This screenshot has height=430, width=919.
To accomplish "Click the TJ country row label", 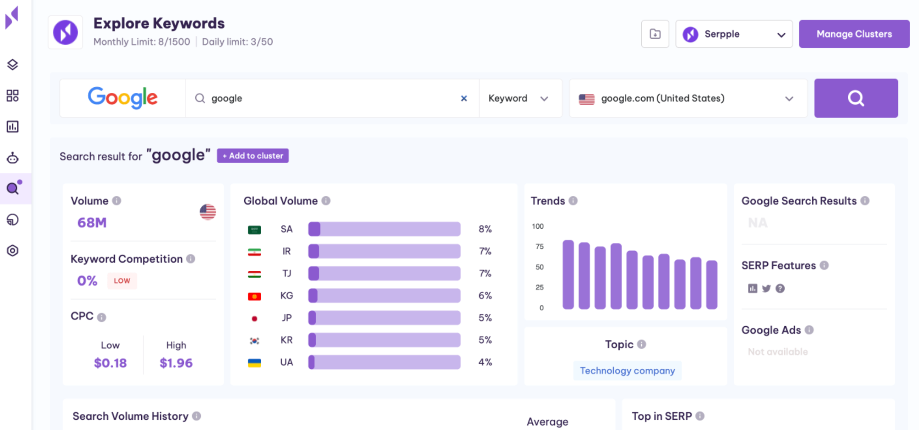I will point(286,274).
